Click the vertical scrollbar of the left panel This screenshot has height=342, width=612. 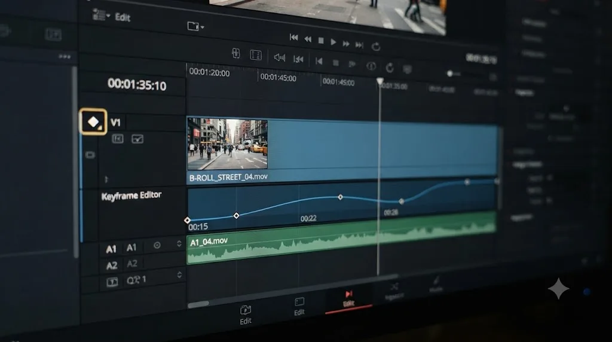[x=75, y=162]
